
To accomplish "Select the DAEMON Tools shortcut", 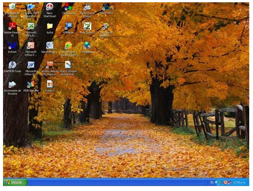I will pyautogui.click(x=12, y=65).
